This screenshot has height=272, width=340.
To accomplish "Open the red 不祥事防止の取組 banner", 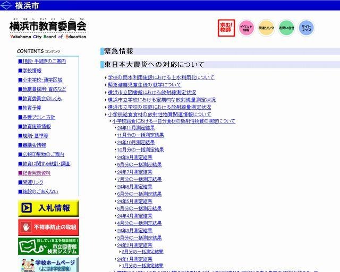I will tap(48, 227).
